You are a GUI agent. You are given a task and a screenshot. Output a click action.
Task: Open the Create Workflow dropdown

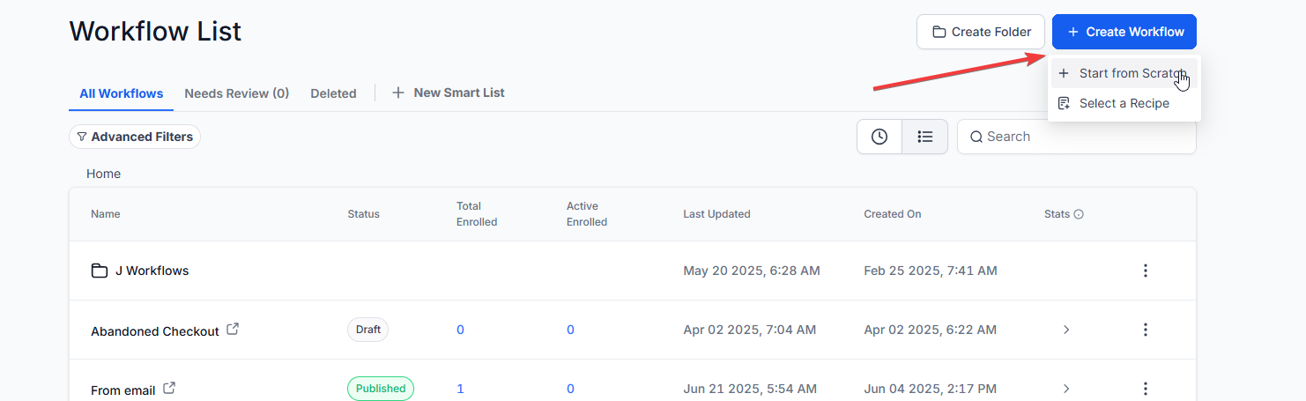coord(1124,32)
